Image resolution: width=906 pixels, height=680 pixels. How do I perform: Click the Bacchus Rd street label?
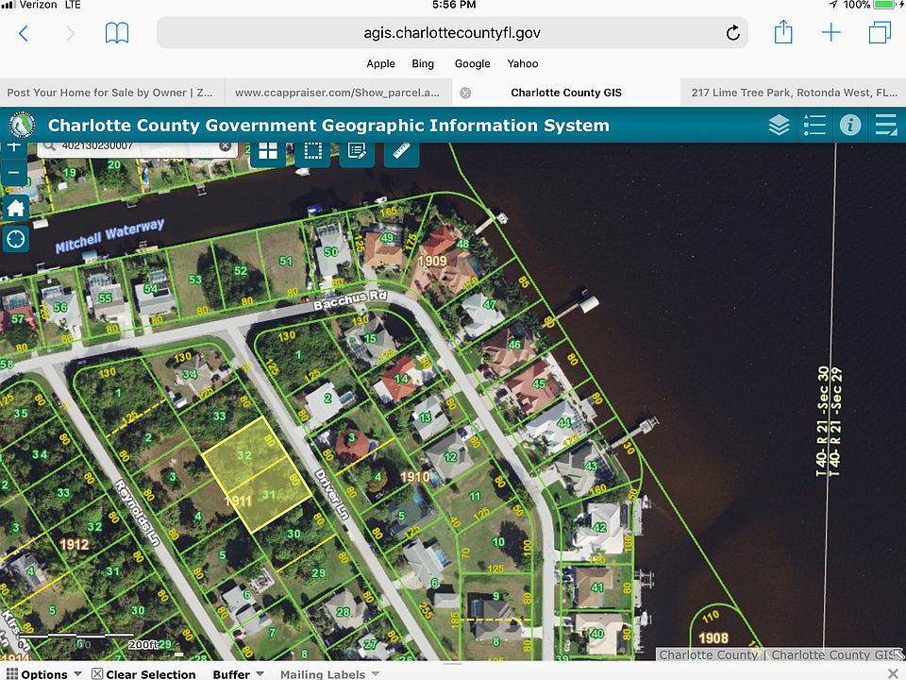coord(350,300)
